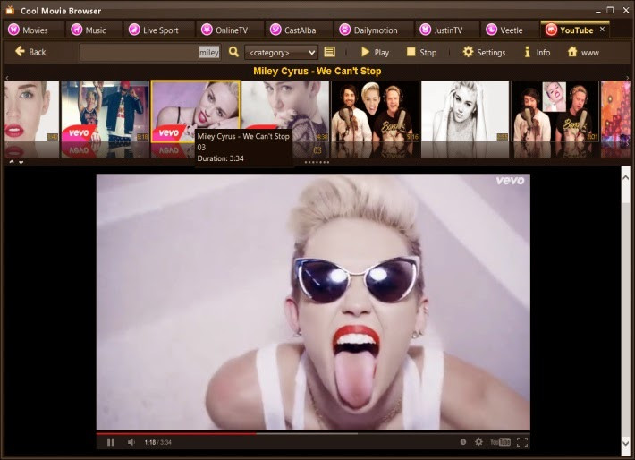Click the Play button in toolbar

[x=375, y=52]
